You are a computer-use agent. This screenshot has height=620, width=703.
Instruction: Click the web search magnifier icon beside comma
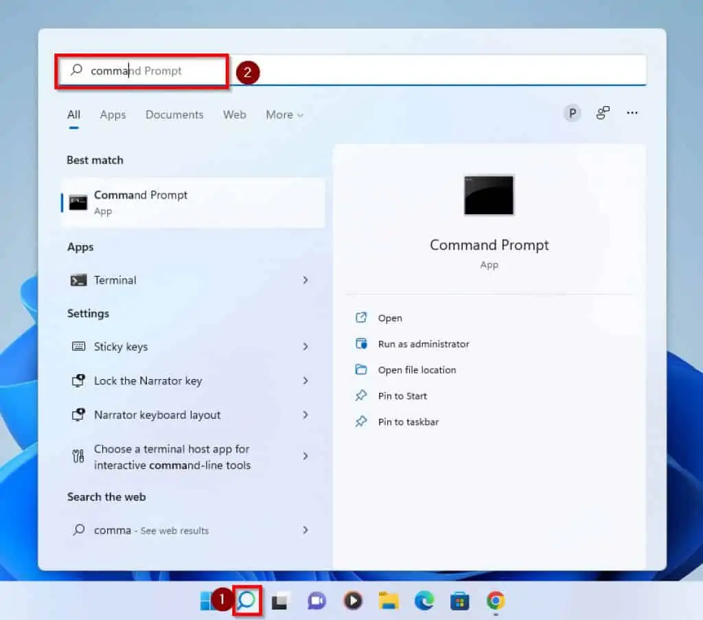(x=78, y=530)
